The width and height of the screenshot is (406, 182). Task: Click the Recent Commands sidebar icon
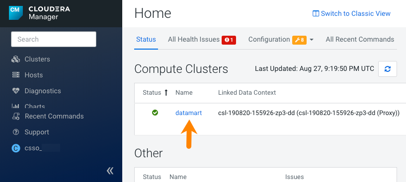point(15,116)
